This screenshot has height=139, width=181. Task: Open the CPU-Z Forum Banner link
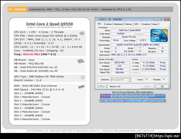click(x=133, y=92)
